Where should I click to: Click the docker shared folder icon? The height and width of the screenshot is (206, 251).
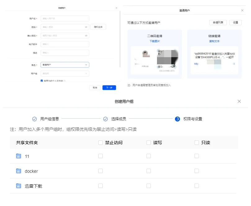[x=19, y=171]
